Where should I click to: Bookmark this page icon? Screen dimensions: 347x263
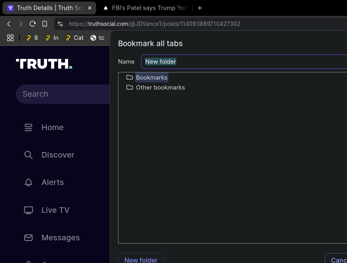(45, 24)
